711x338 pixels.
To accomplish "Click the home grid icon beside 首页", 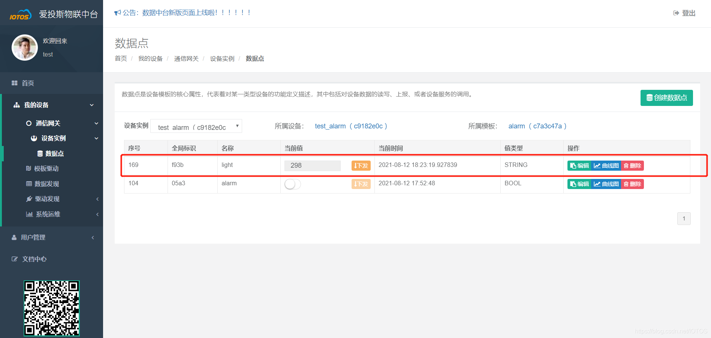I will click(14, 83).
